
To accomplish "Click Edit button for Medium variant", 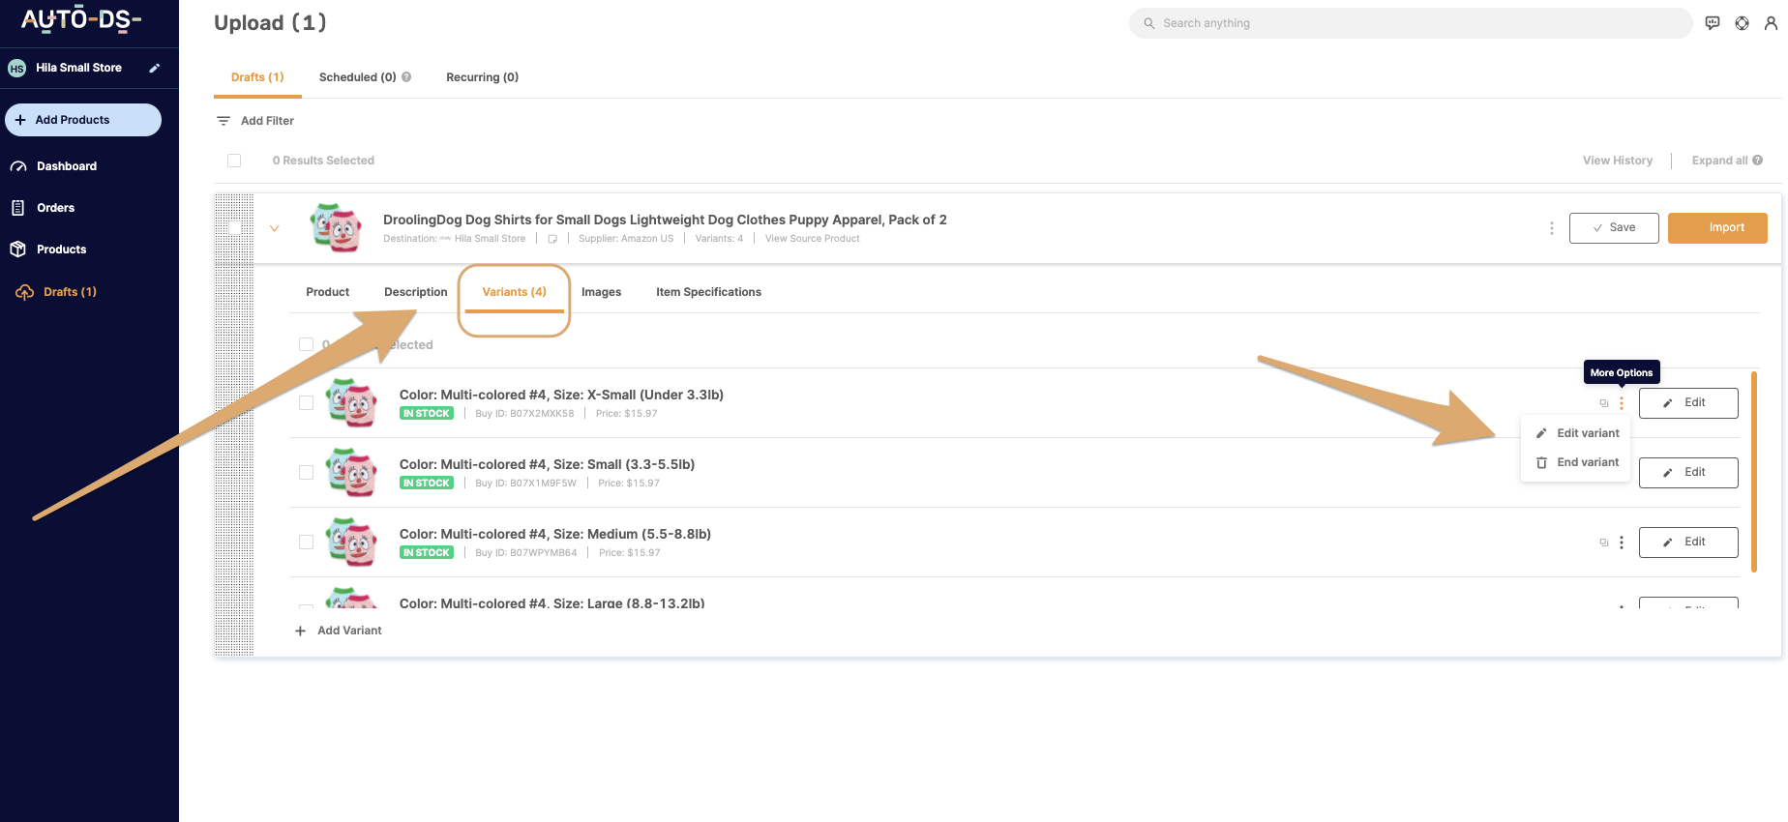I will click(1688, 543).
